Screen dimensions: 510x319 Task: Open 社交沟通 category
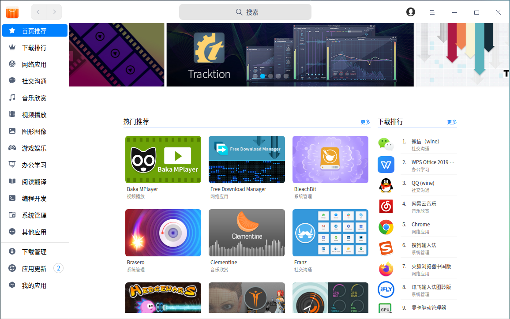(x=35, y=81)
